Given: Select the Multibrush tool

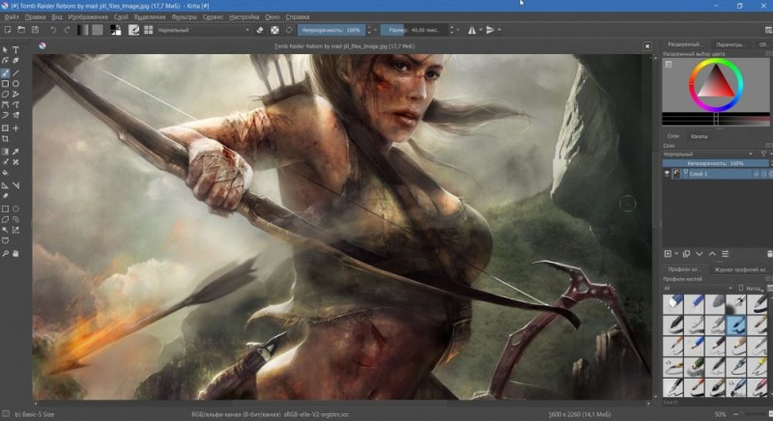Looking at the screenshot, I should coord(15,115).
